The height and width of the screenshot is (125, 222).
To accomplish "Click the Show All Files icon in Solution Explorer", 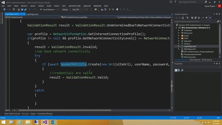I will (199, 18).
